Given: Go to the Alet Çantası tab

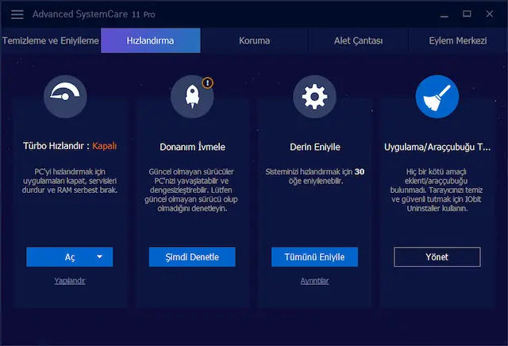Looking at the screenshot, I should coord(358,40).
